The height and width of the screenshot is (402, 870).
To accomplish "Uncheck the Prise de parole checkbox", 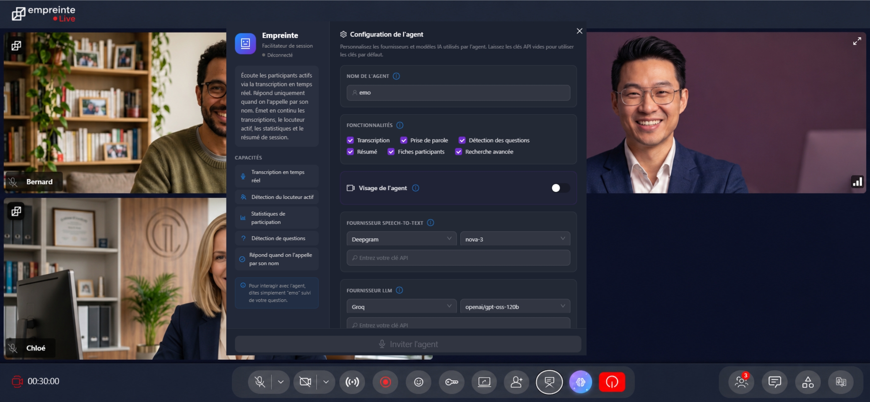I will 404,140.
